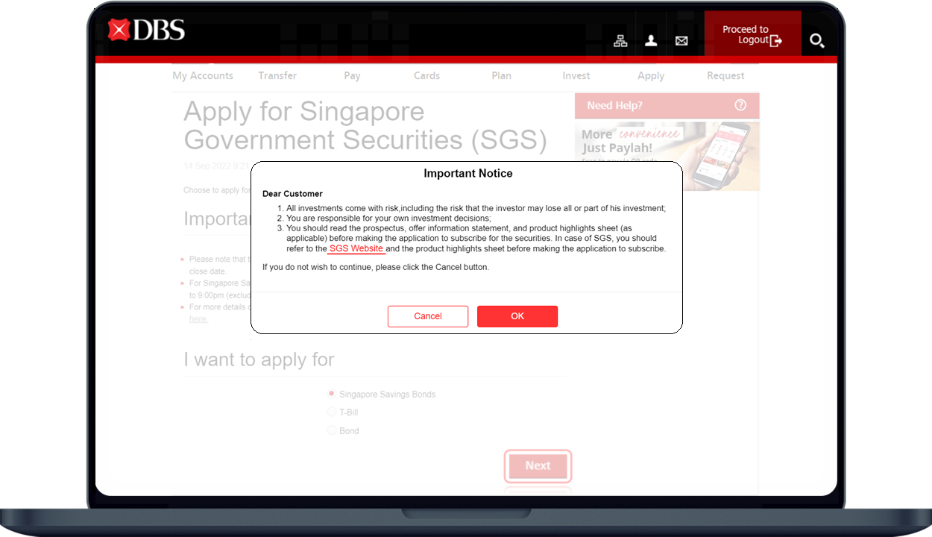The height and width of the screenshot is (537, 932).
Task: Click the search magnifier icon
Action: 816,41
